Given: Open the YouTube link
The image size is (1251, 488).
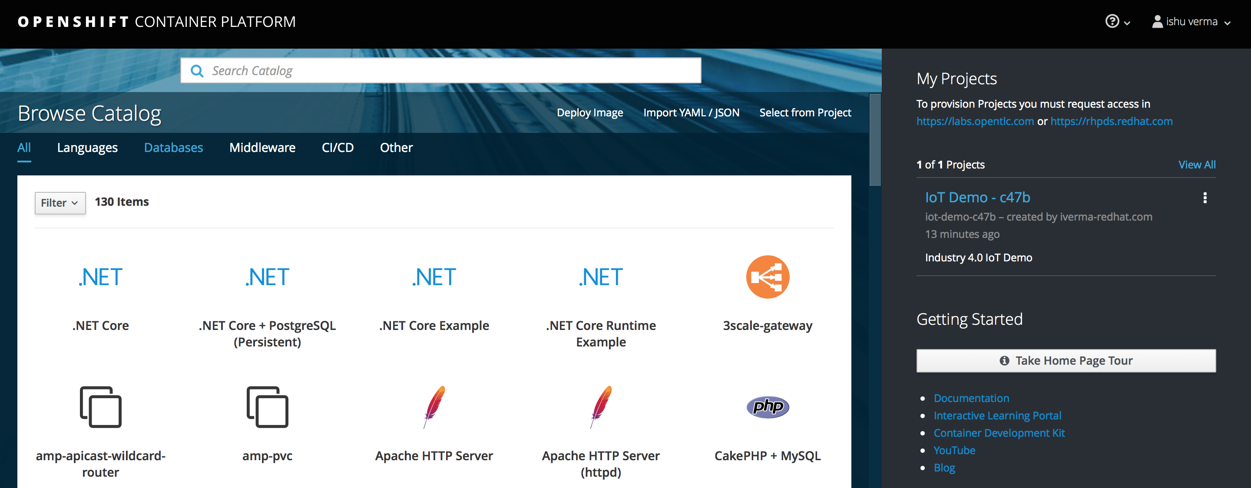Looking at the screenshot, I should 954,451.
